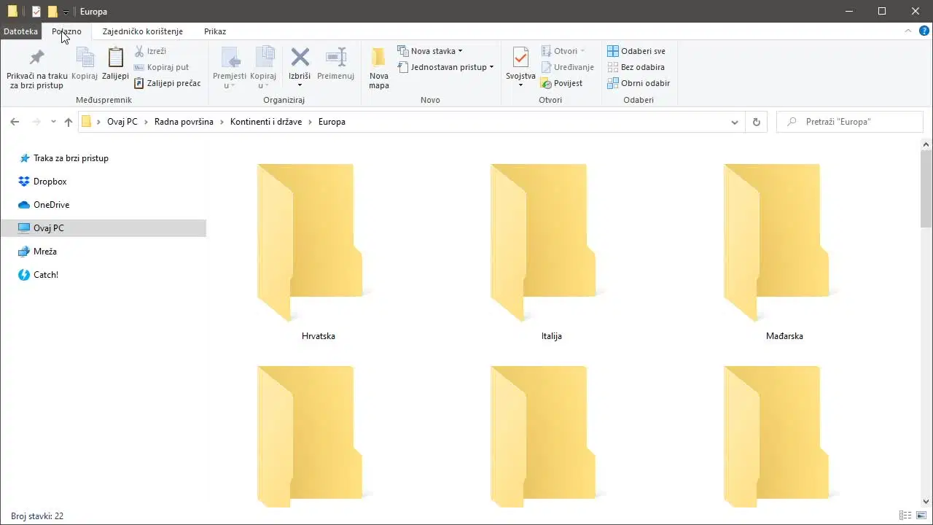The image size is (933, 525).
Task: Click Ovaj PC in the address breadcrumb
Action: pos(122,122)
